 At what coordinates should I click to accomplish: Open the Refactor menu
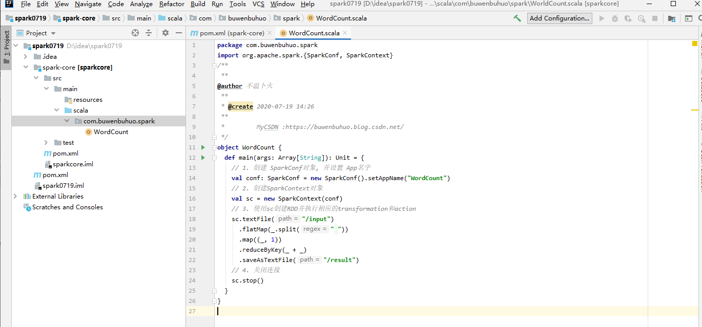[x=172, y=4]
